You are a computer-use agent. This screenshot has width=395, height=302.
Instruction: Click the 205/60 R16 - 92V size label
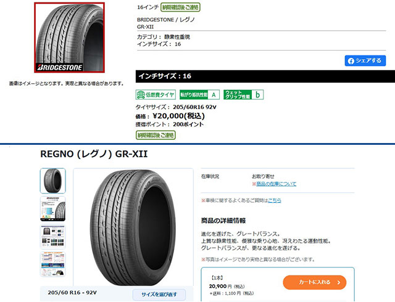pos(72,292)
